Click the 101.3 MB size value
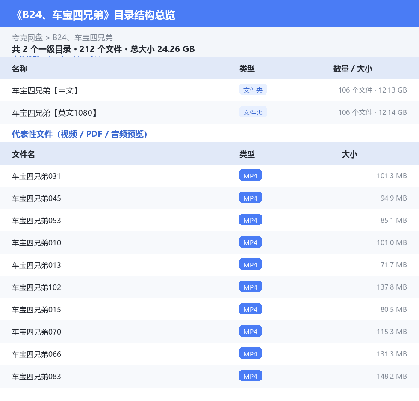Image resolution: width=419 pixels, height=401 pixels. [392, 176]
